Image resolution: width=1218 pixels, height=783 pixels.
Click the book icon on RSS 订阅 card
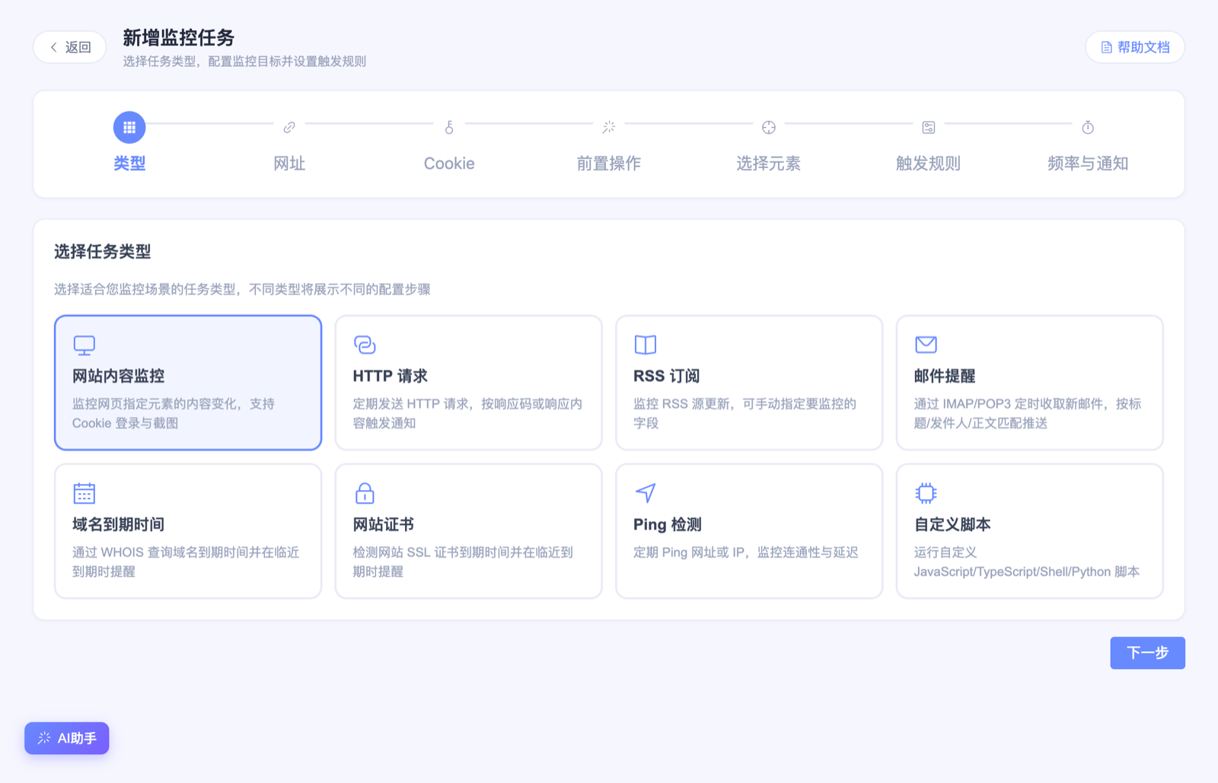[x=646, y=345]
